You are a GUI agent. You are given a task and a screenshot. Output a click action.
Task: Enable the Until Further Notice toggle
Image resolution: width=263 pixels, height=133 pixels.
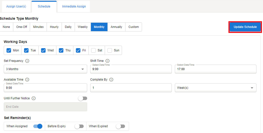click(82, 99)
